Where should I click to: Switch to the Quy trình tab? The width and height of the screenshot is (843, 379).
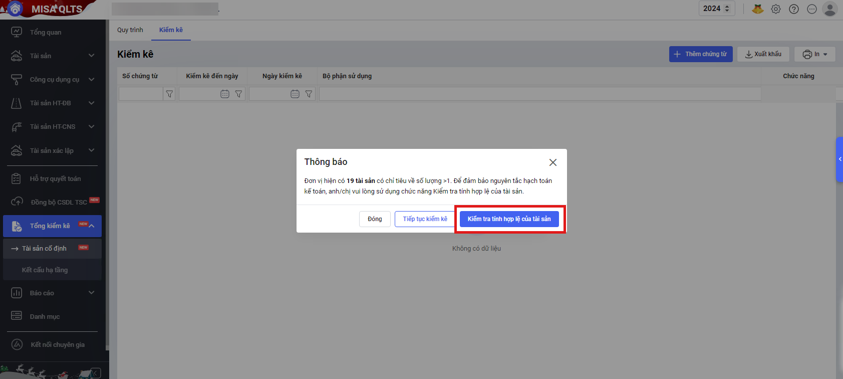point(130,30)
